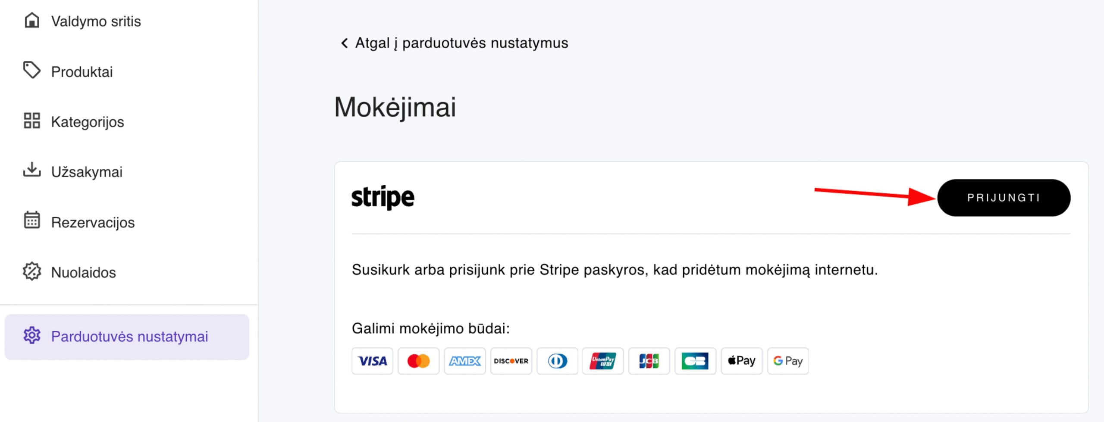1104x422 pixels.
Task: Click the Discover card icon
Action: [x=511, y=361]
